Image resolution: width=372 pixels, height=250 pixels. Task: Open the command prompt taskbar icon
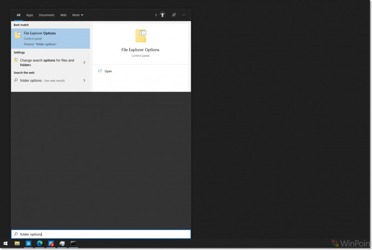click(73, 243)
